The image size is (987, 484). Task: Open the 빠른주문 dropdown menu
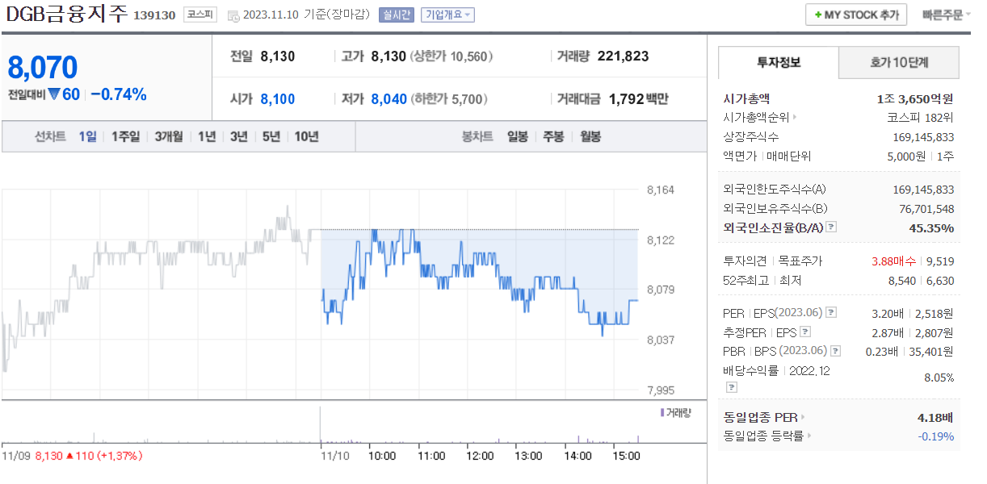point(947,15)
